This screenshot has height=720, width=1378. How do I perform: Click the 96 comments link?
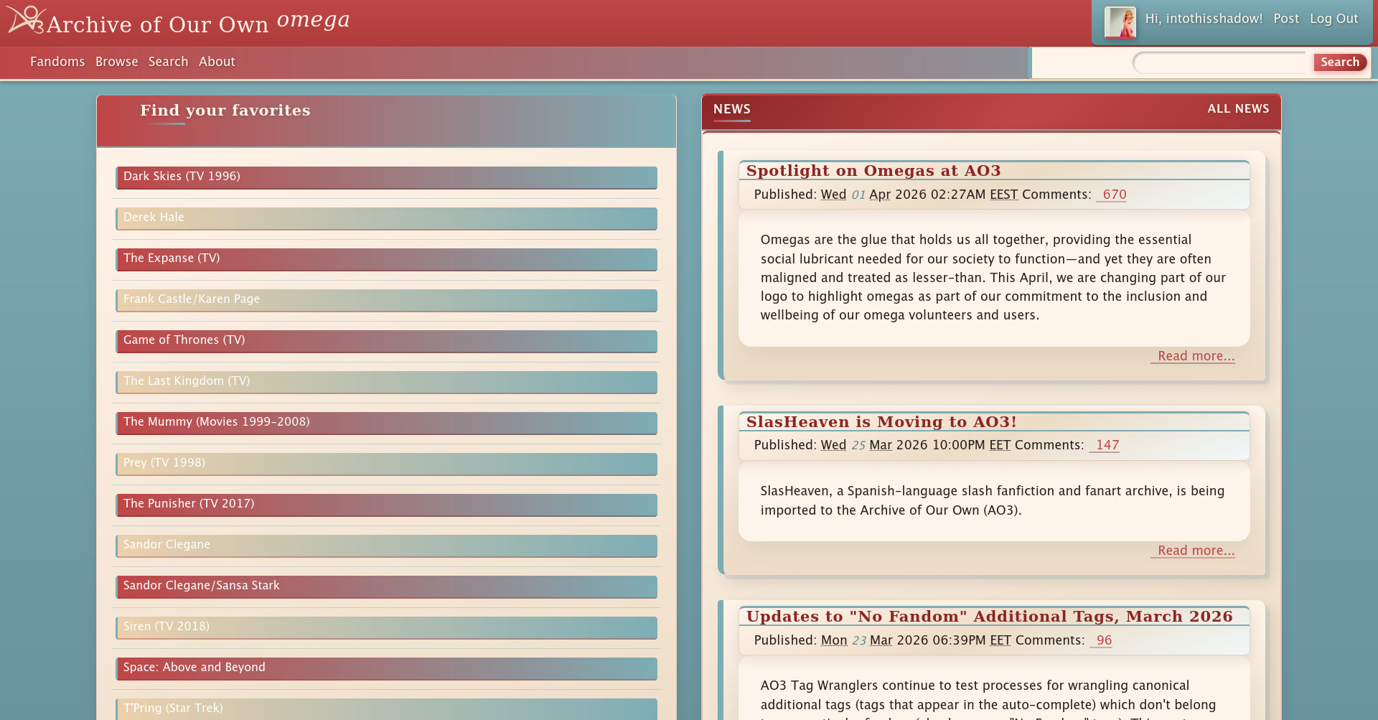point(1102,640)
